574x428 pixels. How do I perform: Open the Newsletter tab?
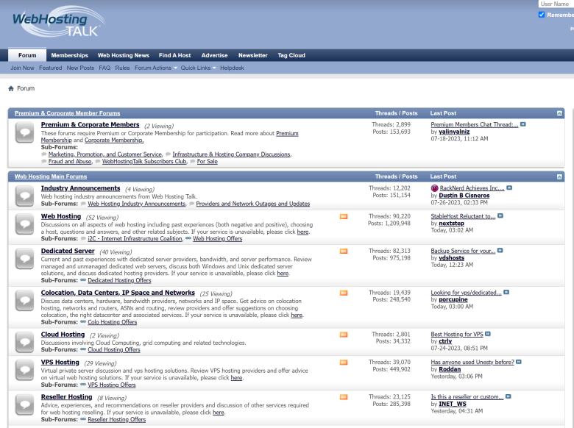pos(253,55)
